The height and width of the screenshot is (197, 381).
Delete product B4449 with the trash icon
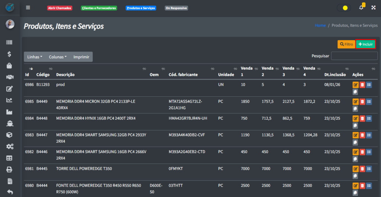click(x=362, y=102)
